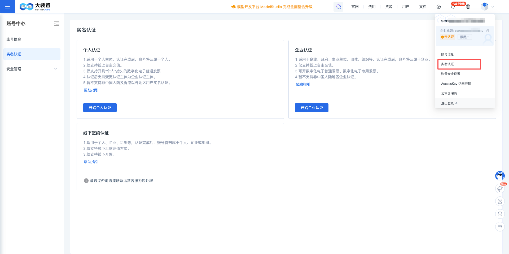The height and width of the screenshot is (254, 509).
Task: Open notifications via the bell icon
Action: coord(453,7)
